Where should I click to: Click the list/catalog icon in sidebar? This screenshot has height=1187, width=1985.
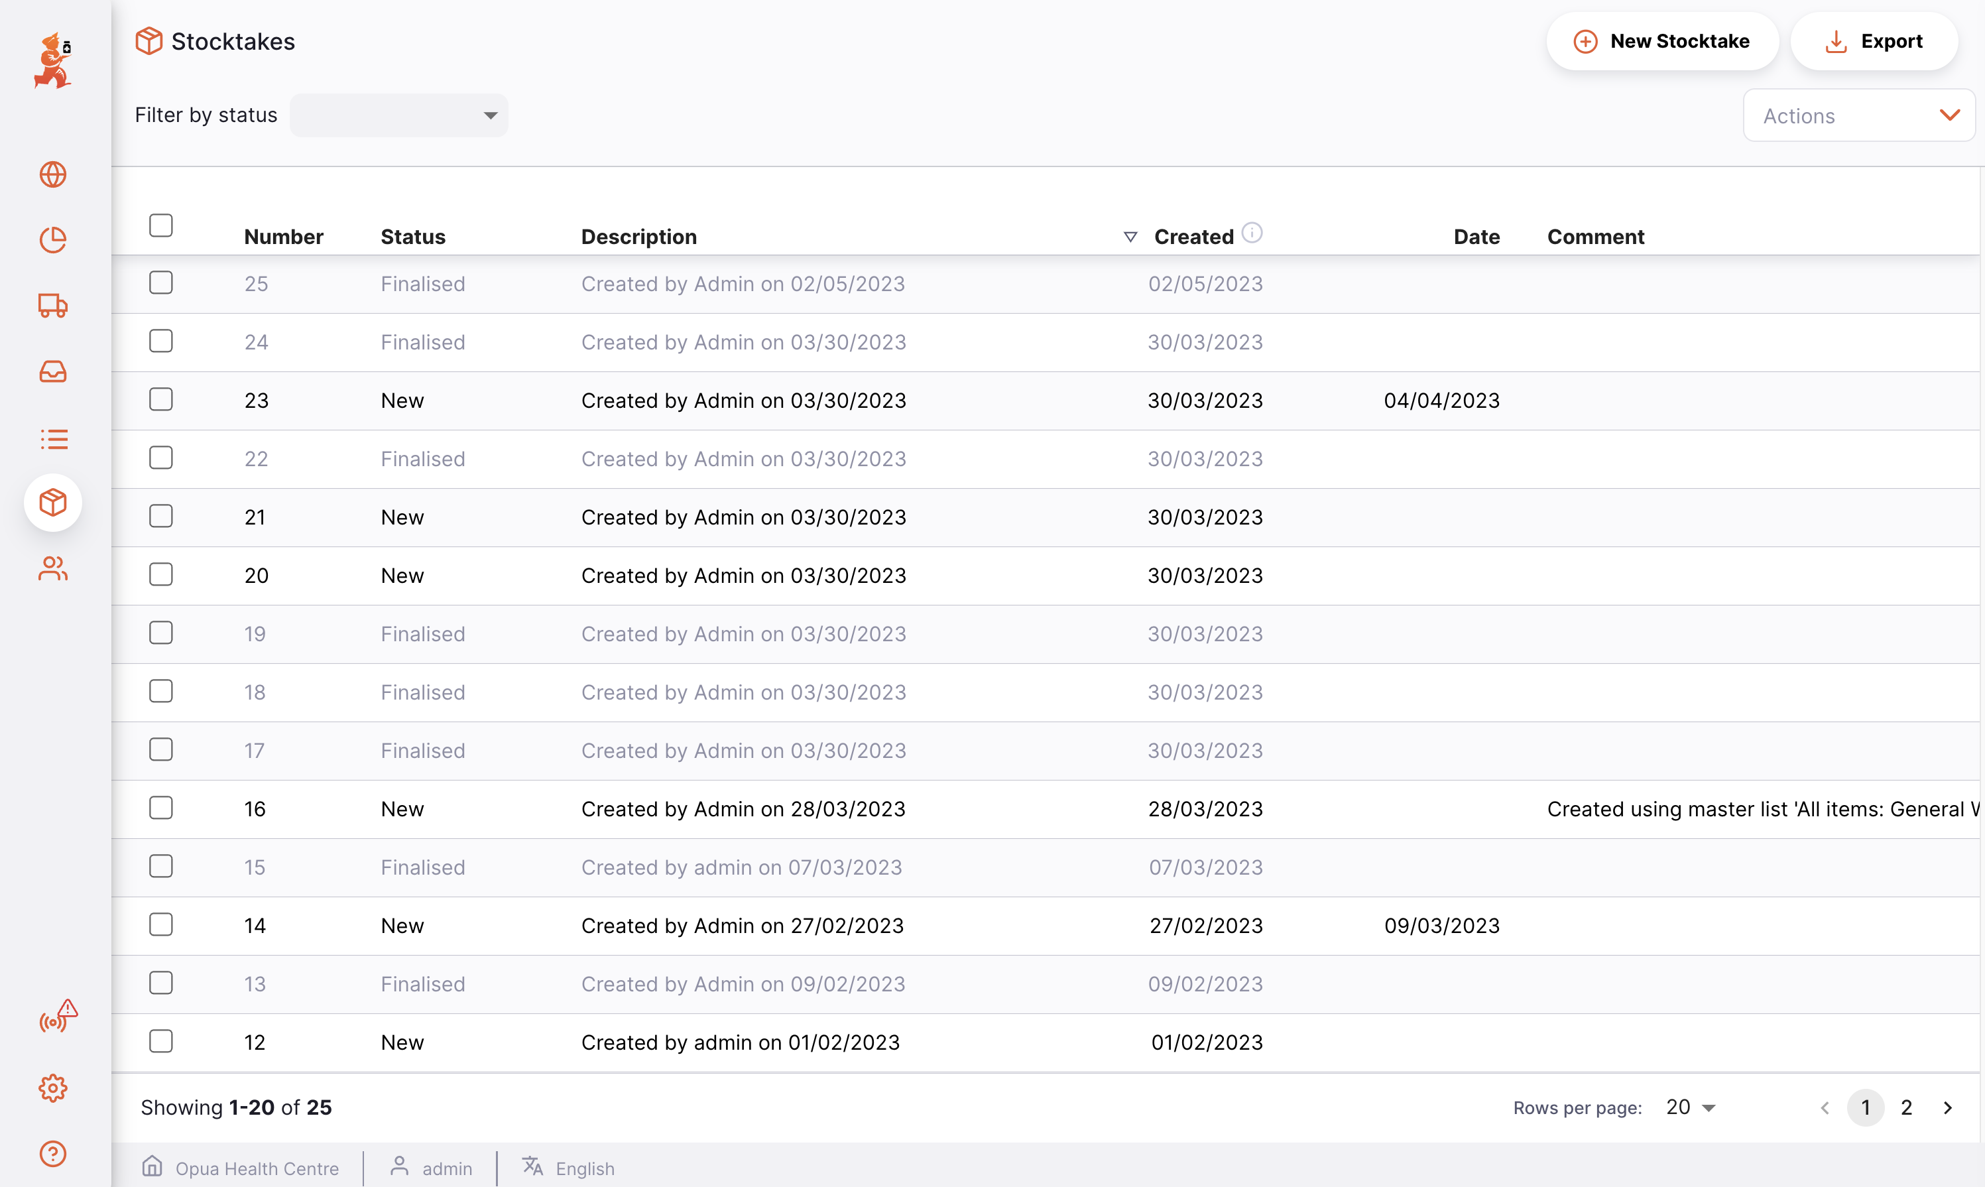tap(54, 438)
